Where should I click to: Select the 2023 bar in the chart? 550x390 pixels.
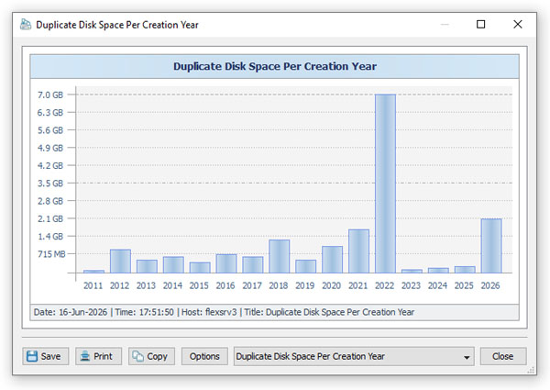(x=412, y=271)
